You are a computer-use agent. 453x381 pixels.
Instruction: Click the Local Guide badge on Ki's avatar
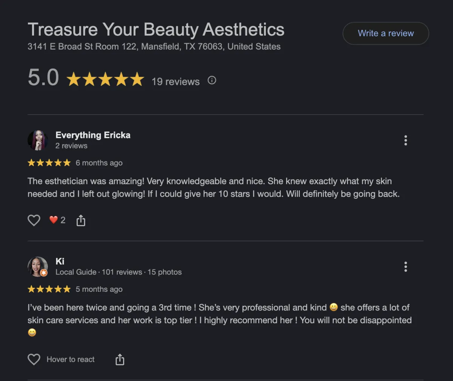pyautogui.click(x=44, y=273)
